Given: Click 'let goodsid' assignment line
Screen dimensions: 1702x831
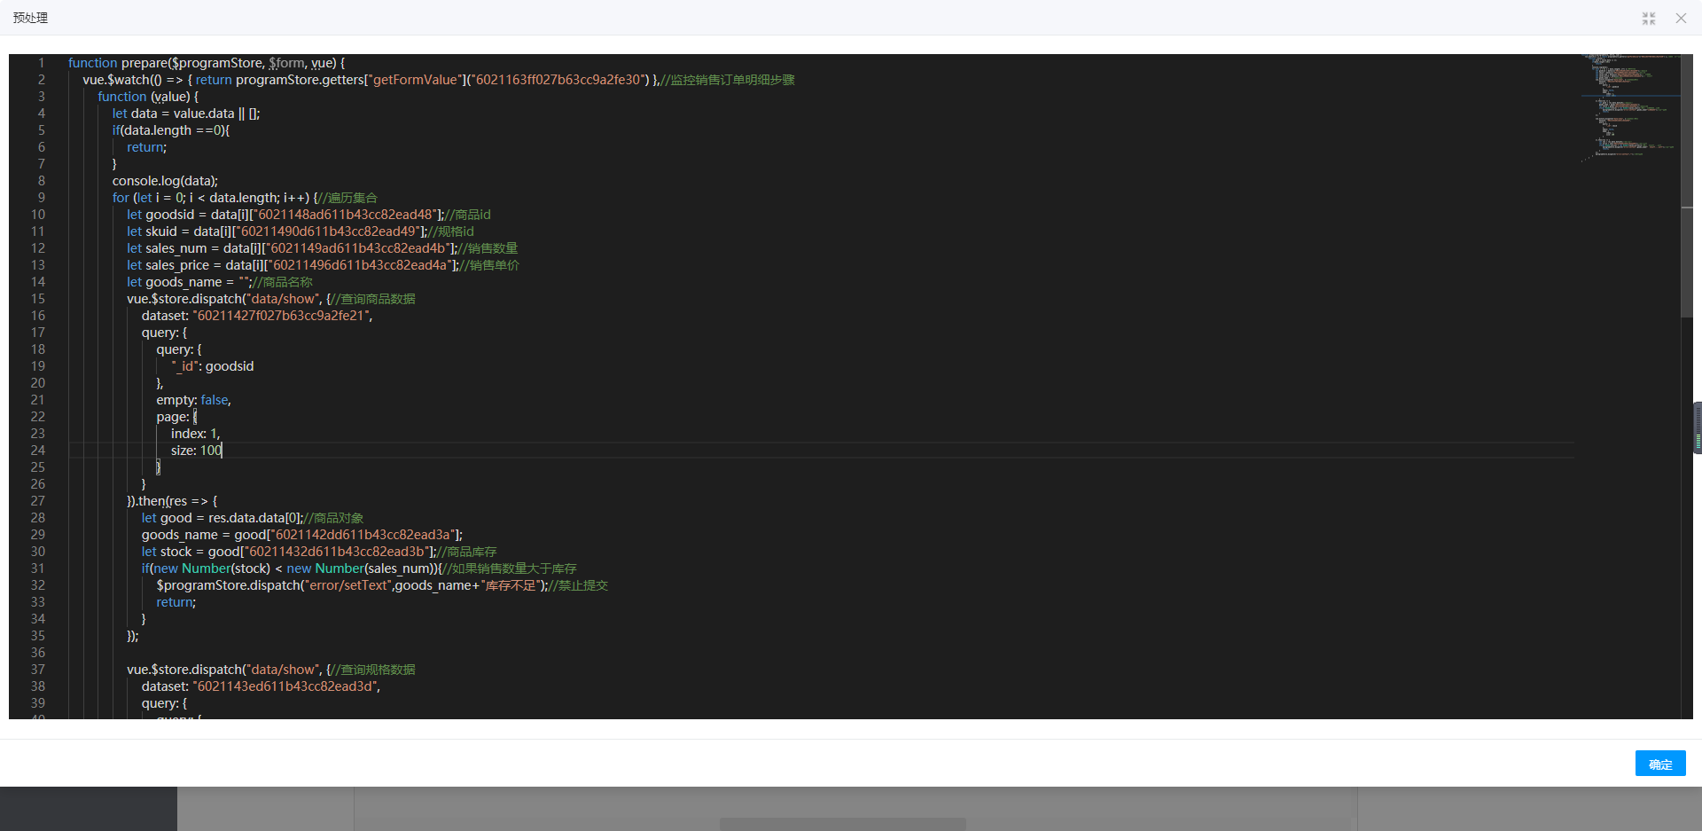Looking at the screenshot, I should 308,215.
